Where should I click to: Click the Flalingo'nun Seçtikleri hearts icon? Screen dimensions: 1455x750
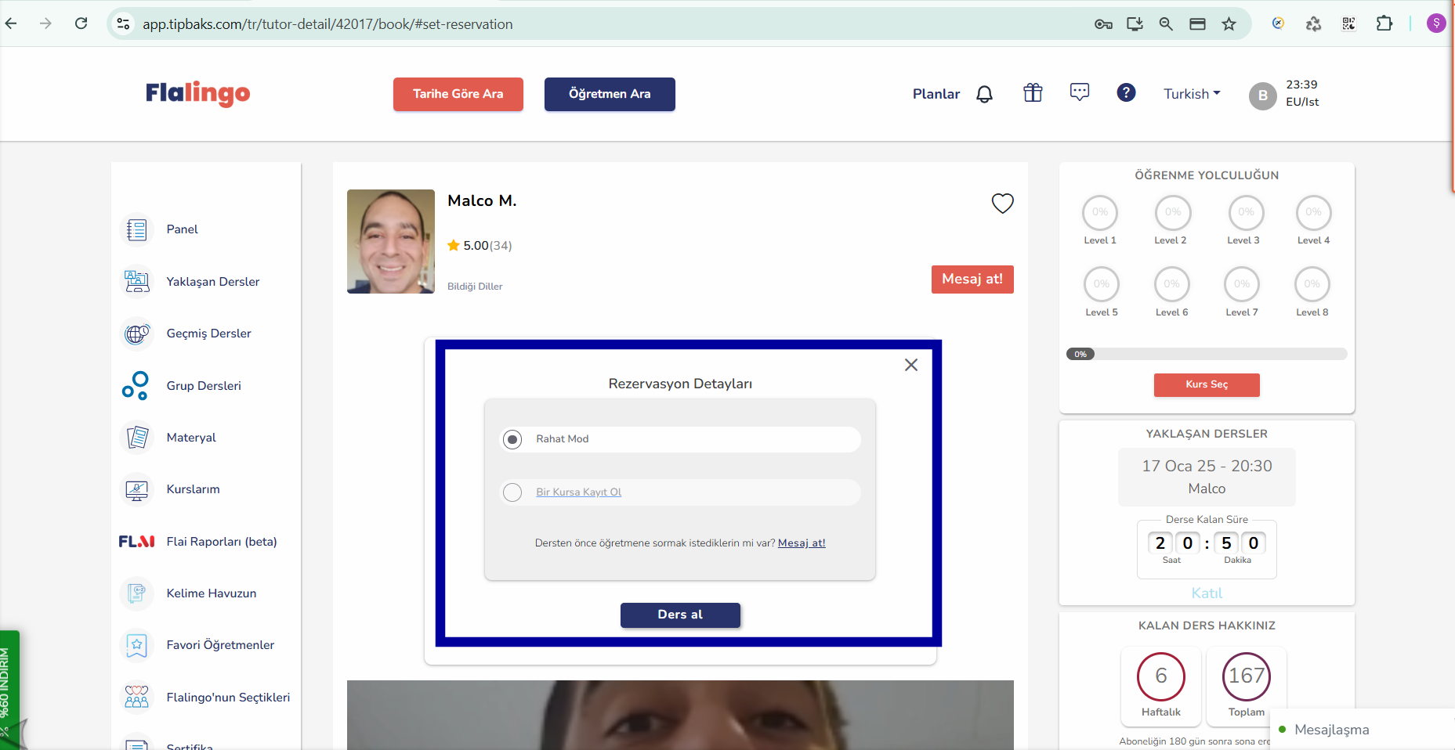pyautogui.click(x=136, y=697)
